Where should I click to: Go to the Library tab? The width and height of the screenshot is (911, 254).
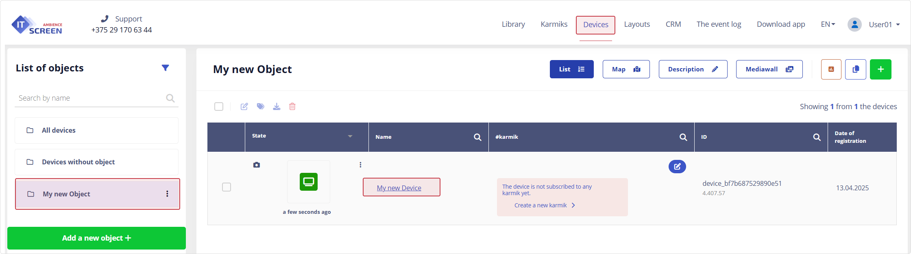coord(513,24)
